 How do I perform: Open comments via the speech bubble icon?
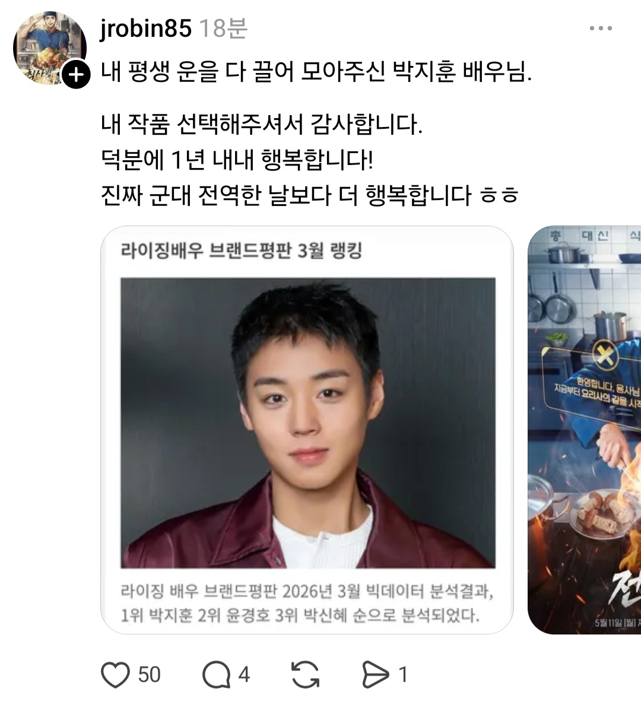216,675
